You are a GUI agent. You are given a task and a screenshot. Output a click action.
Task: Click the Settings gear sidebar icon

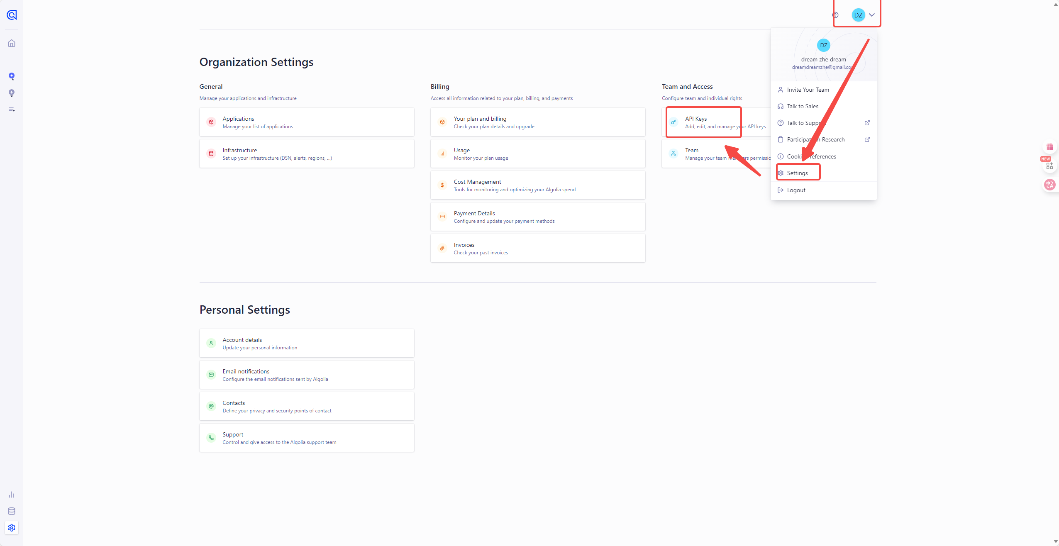point(12,528)
